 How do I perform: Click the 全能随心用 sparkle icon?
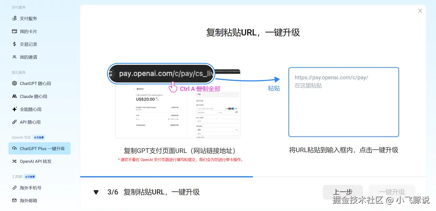tap(14, 109)
